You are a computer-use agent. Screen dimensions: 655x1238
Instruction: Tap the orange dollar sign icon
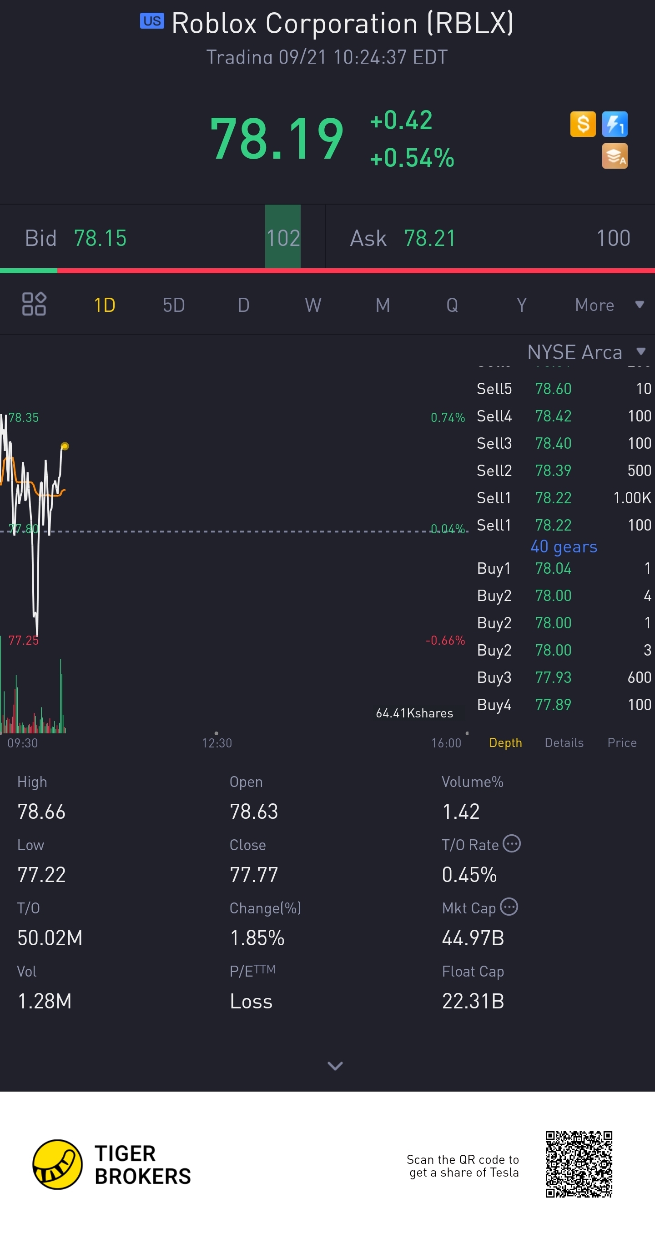pyautogui.click(x=583, y=124)
